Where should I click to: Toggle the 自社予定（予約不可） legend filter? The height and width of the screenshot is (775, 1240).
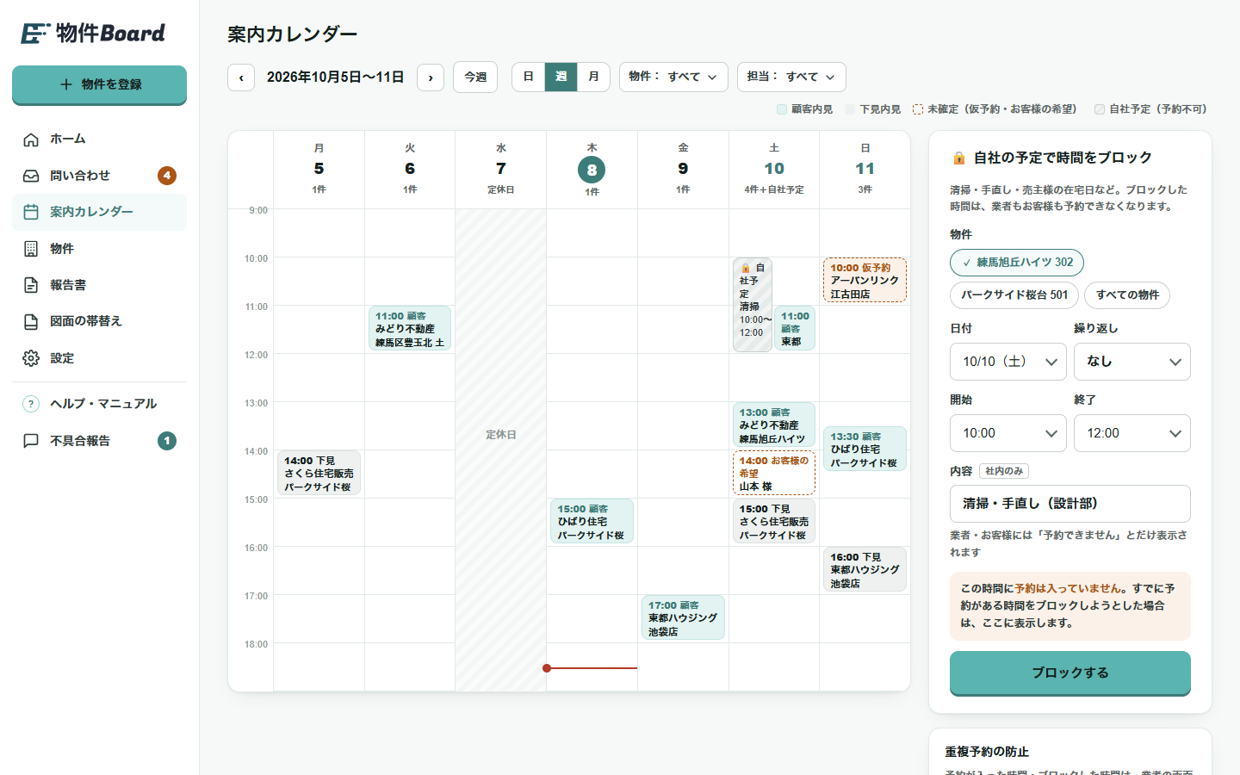pos(1151,109)
